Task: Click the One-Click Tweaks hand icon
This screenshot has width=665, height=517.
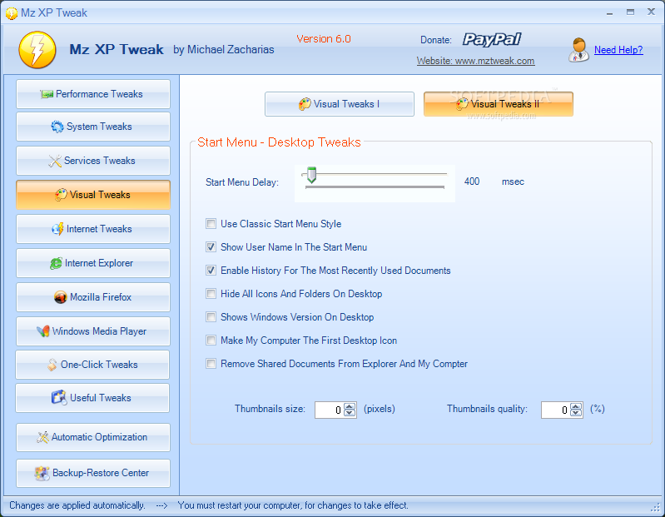Action: (x=52, y=365)
